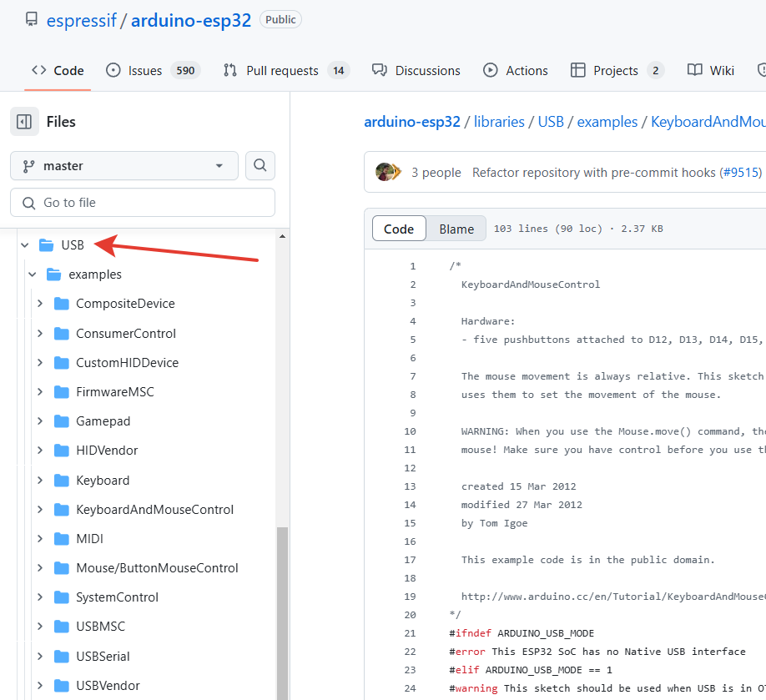Screen dimensions: 766x700
Task: Click the CustomHIDDevice folder icon
Action: [61, 363]
